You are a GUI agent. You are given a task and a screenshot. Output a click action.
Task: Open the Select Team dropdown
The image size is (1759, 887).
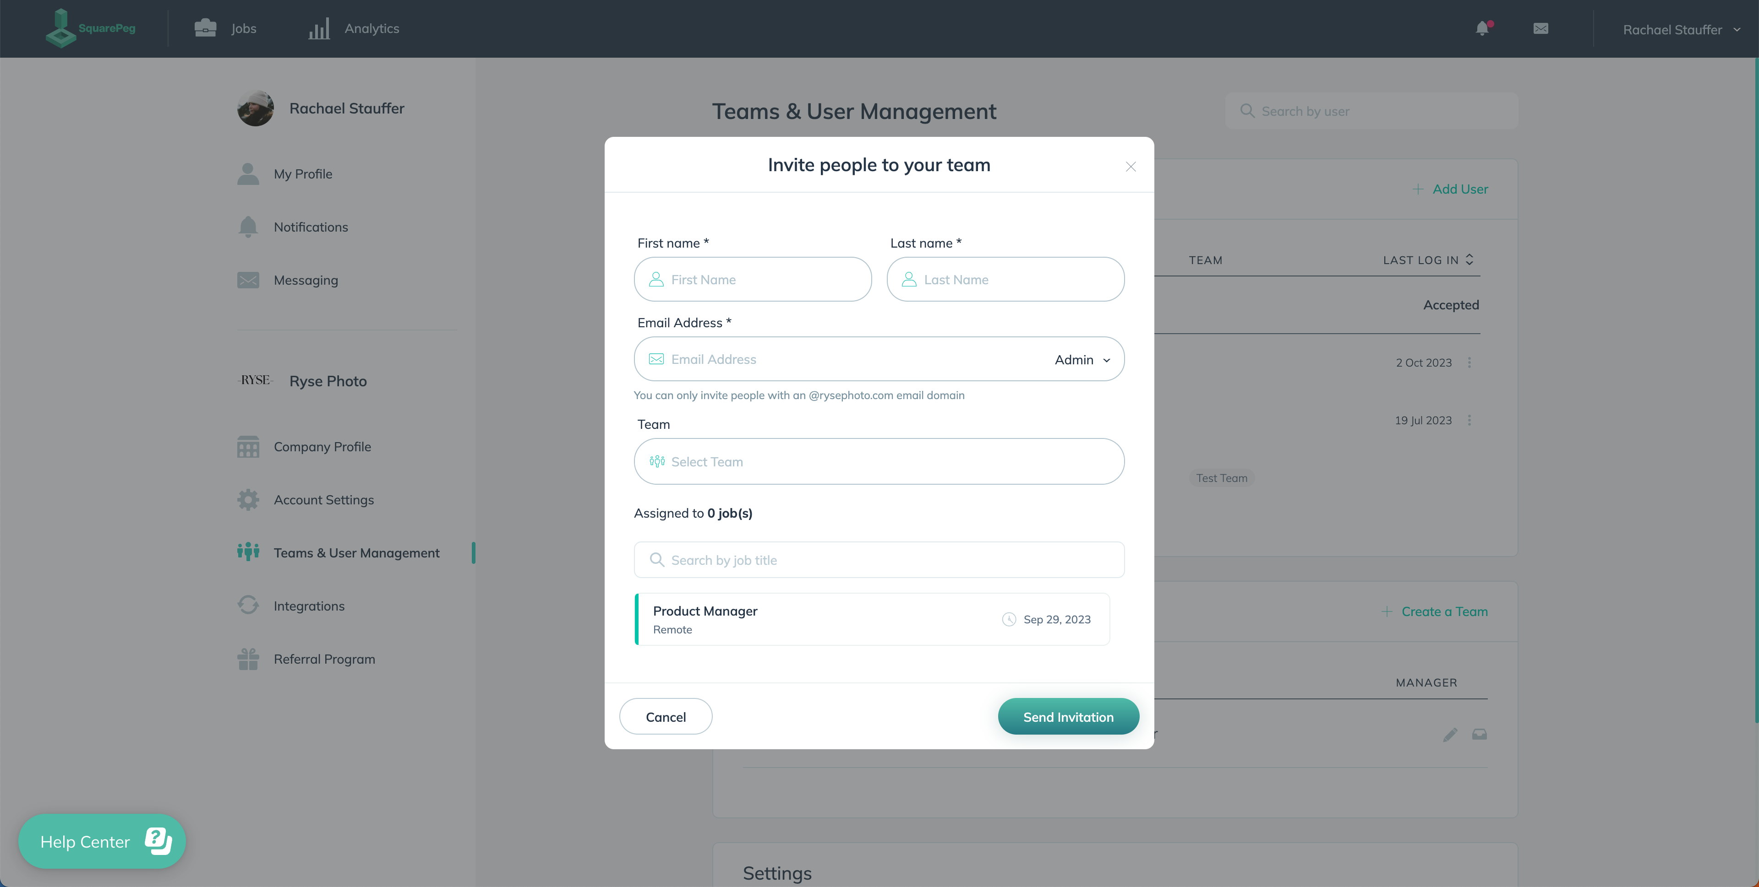879,460
